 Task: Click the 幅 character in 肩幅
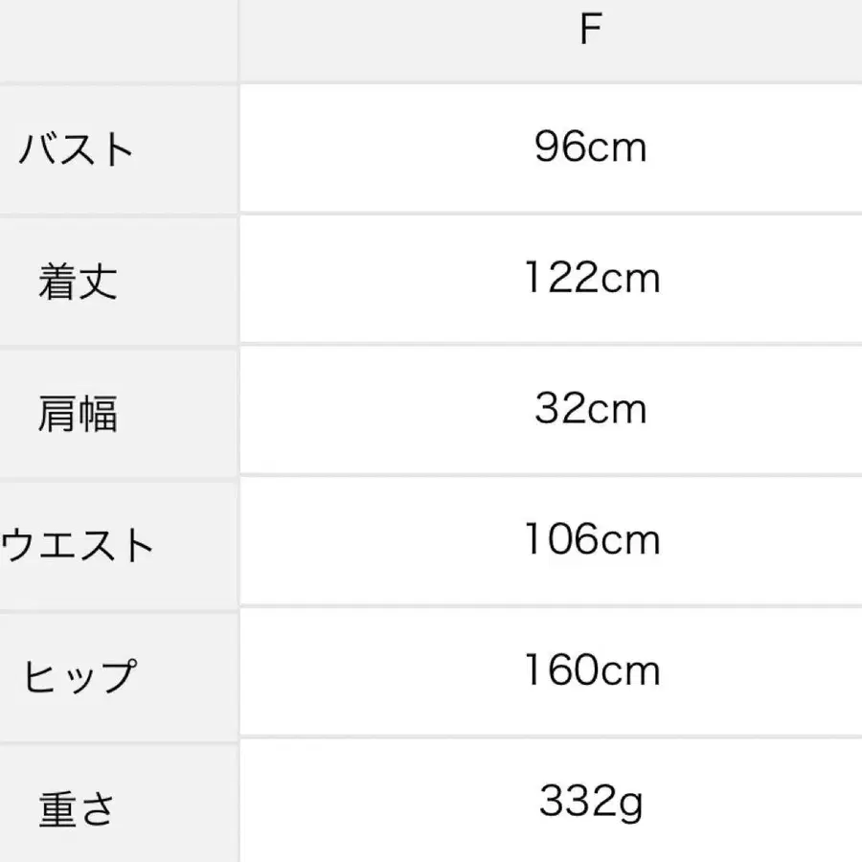pos(98,413)
